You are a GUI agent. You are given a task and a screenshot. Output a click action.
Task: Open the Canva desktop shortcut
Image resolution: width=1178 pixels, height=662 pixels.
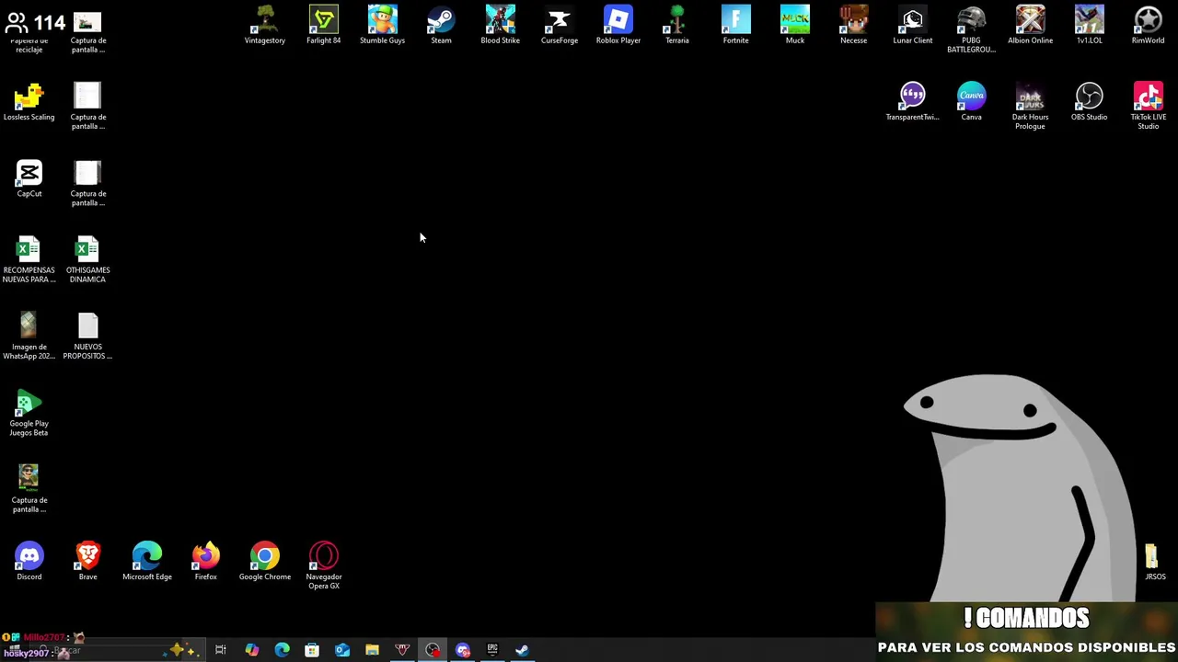point(972,102)
